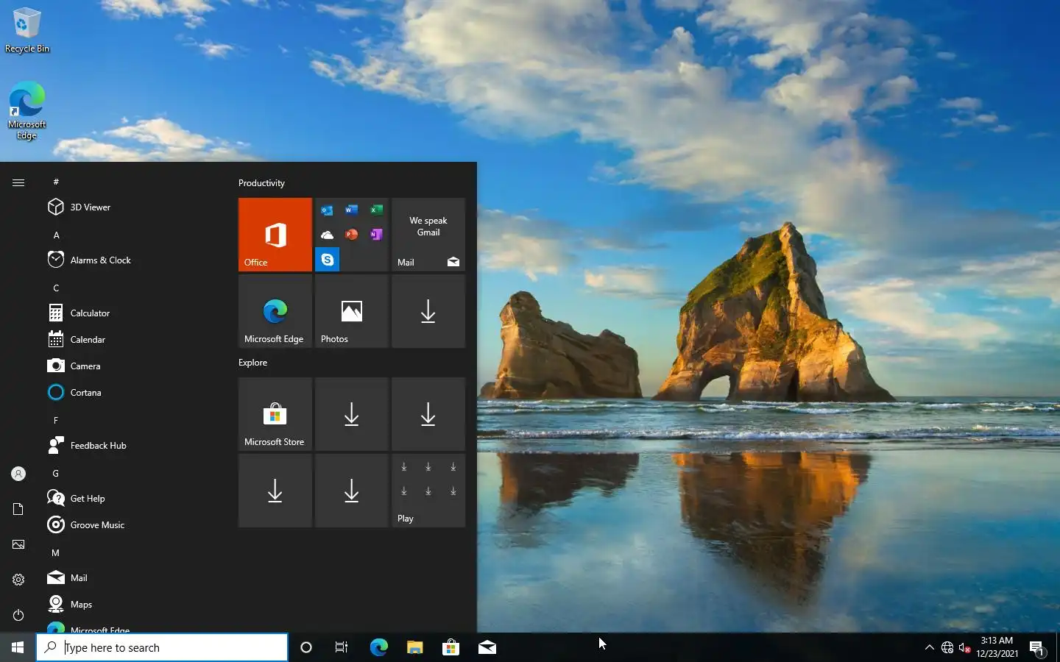Open Calculator from the app list
The image size is (1060, 662).
[132, 313]
